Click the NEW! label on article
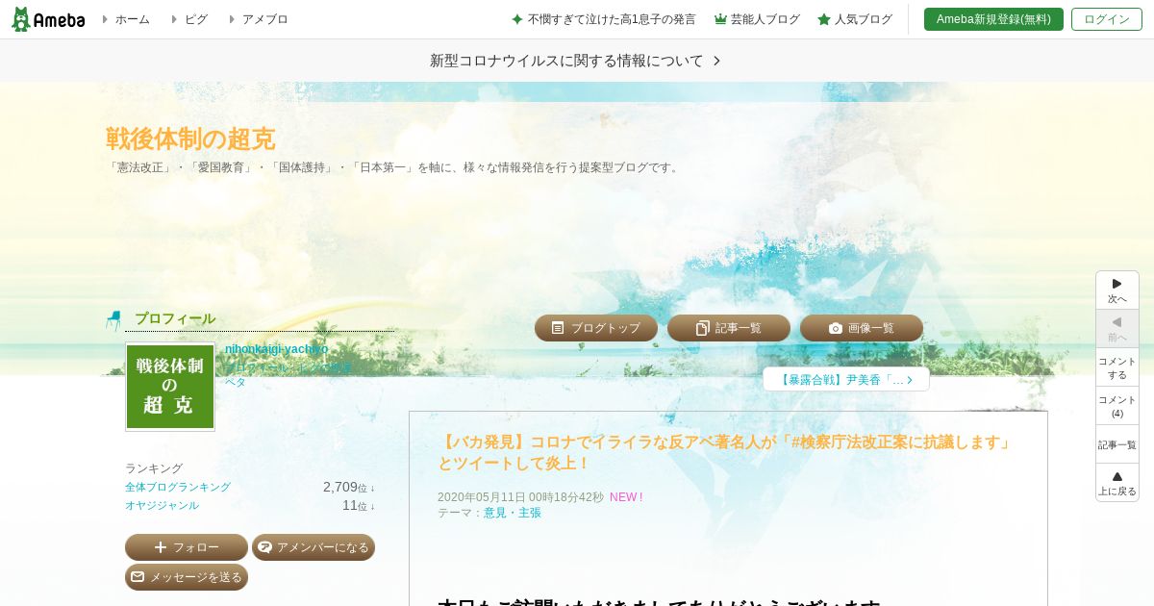1154x606 pixels. point(626,497)
